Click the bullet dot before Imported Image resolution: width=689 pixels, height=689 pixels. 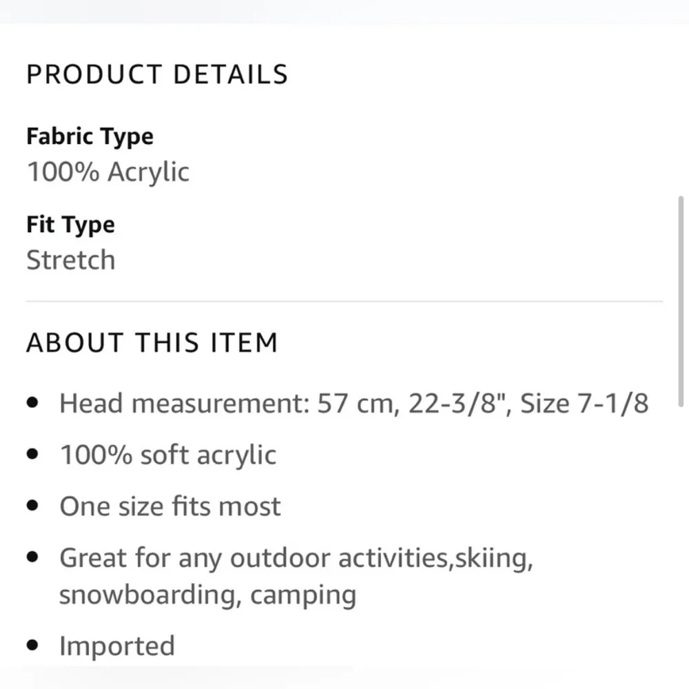[x=33, y=646]
